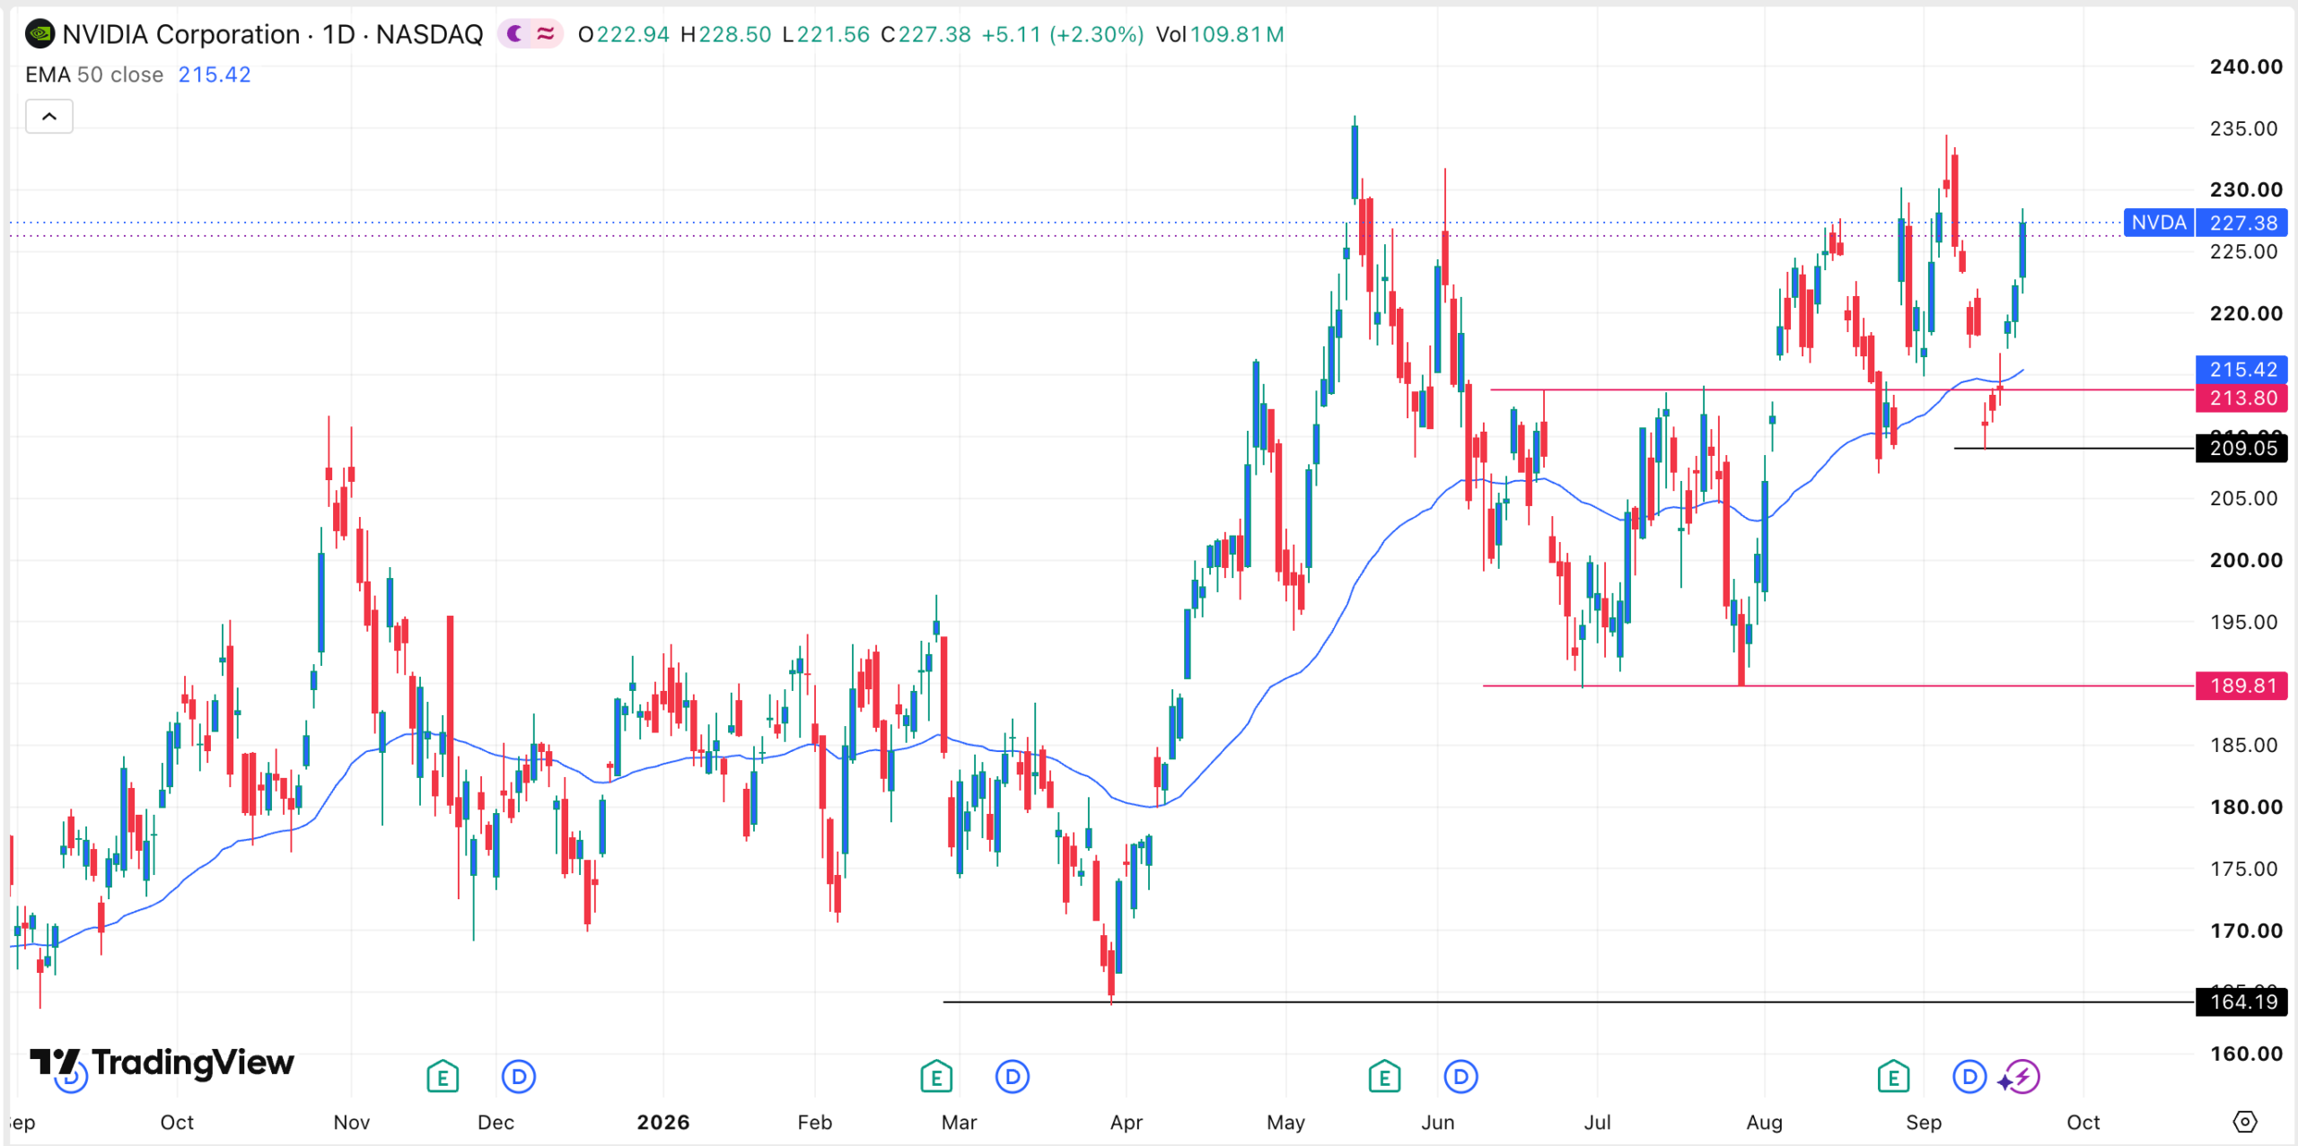Image resolution: width=2298 pixels, height=1146 pixels.
Task: Click the high value H228.50
Action: coord(726,34)
